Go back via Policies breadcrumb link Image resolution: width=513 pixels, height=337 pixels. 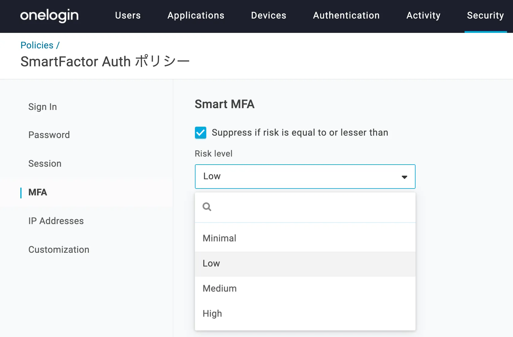coord(37,45)
